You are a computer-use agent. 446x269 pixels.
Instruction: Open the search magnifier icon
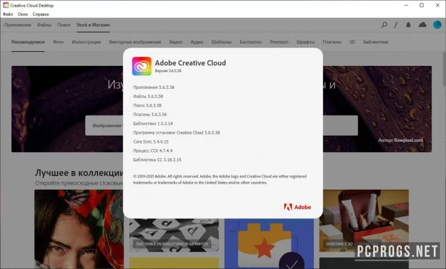coord(384,25)
